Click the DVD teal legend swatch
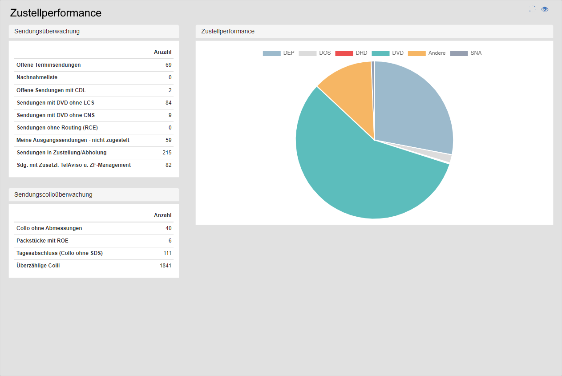This screenshot has height=376, width=562. pyautogui.click(x=380, y=53)
